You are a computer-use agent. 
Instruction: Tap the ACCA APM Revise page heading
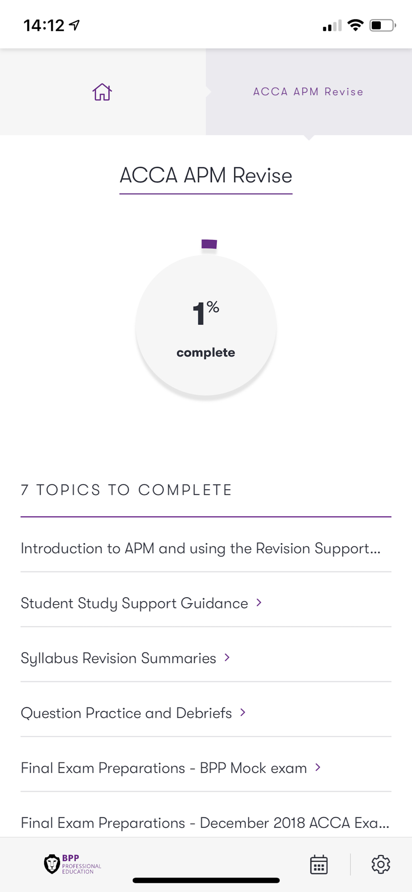(206, 175)
